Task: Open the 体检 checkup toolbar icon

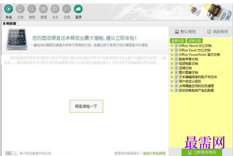Action: [9, 9]
